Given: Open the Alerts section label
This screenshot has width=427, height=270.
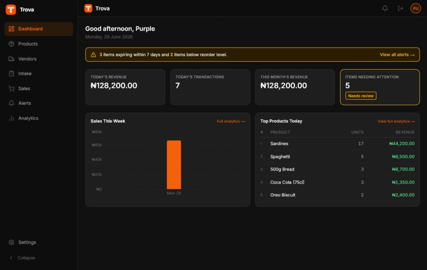Looking at the screenshot, I should [x=24, y=103].
